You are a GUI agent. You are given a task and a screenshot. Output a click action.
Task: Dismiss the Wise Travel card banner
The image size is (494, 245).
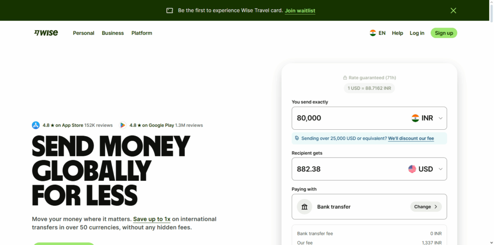pyautogui.click(x=453, y=11)
